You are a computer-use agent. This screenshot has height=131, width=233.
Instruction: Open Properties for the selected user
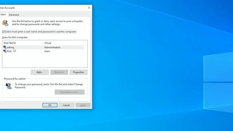click(79, 72)
